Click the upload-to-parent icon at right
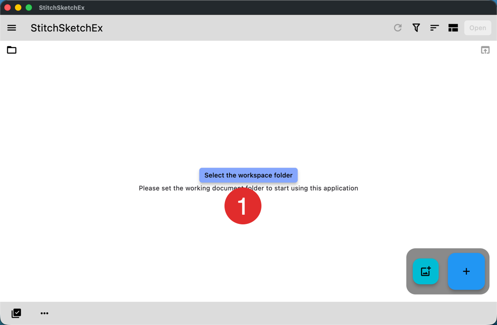 (x=485, y=50)
